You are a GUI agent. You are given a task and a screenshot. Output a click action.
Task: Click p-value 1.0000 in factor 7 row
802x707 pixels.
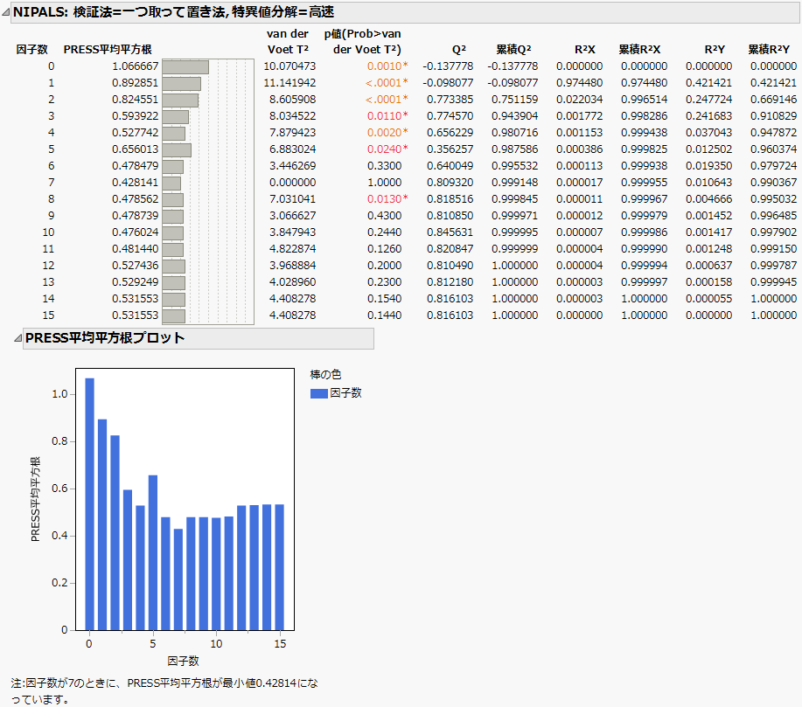click(384, 183)
